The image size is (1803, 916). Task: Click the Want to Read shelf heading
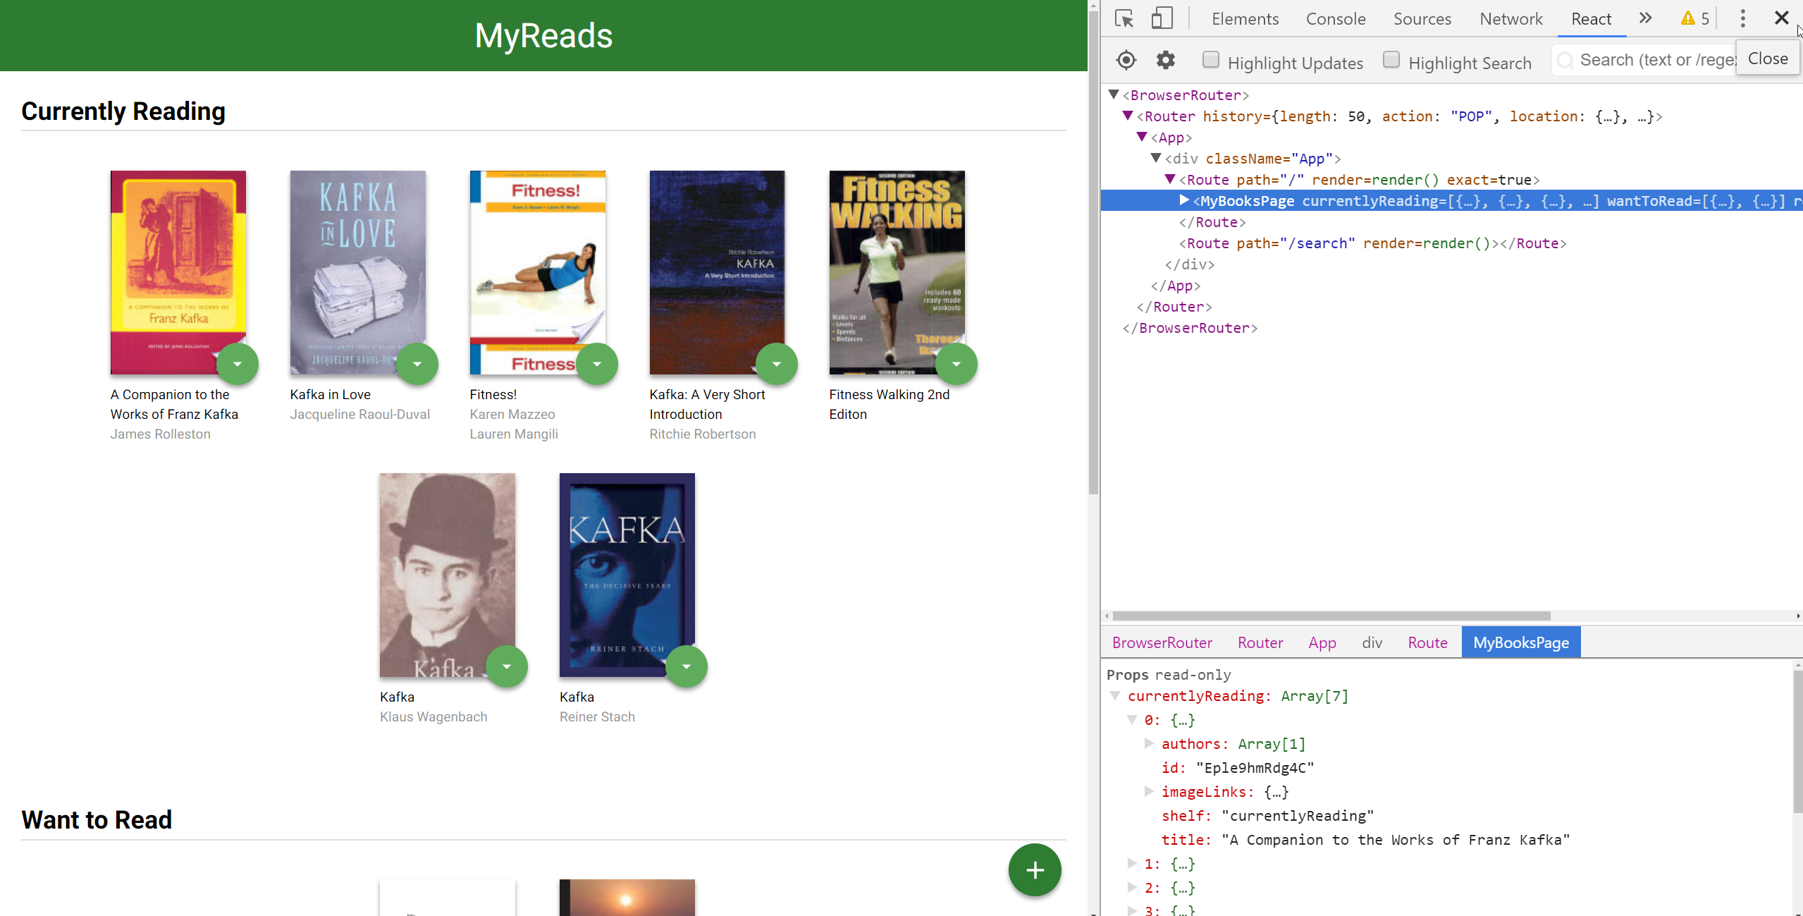click(97, 820)
